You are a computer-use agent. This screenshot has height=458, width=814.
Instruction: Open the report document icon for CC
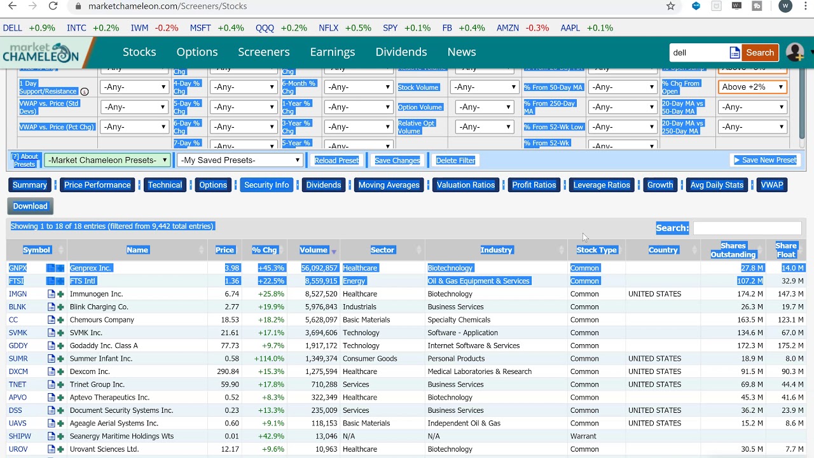point(52,320)
